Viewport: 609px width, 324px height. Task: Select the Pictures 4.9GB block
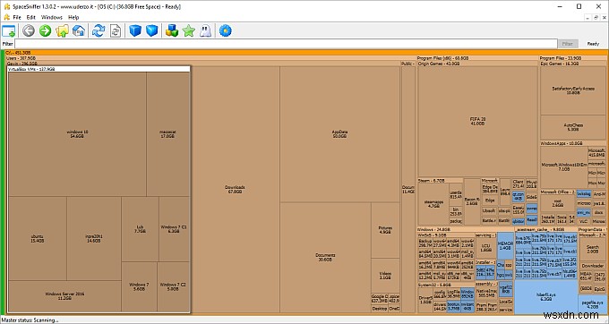click(385, 230)
